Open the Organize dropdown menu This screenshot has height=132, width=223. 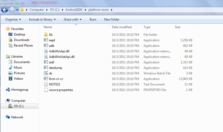[13, 19]
